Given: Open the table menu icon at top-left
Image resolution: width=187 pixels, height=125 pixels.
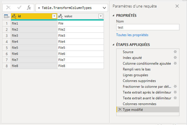Looking at the screenshot, I should point(6,16).
